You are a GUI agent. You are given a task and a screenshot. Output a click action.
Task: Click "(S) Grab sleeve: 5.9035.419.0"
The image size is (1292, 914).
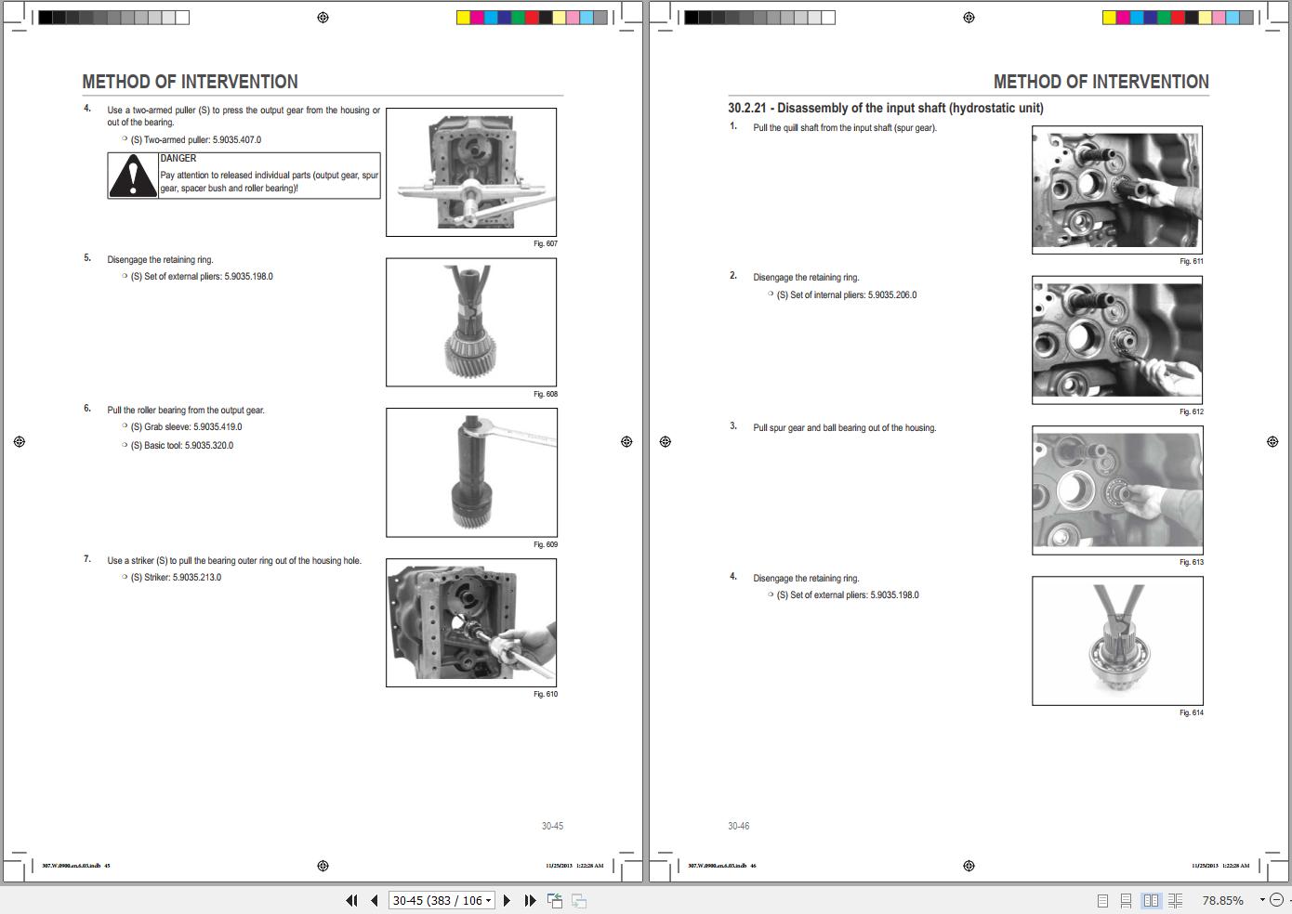click(186, 427)
